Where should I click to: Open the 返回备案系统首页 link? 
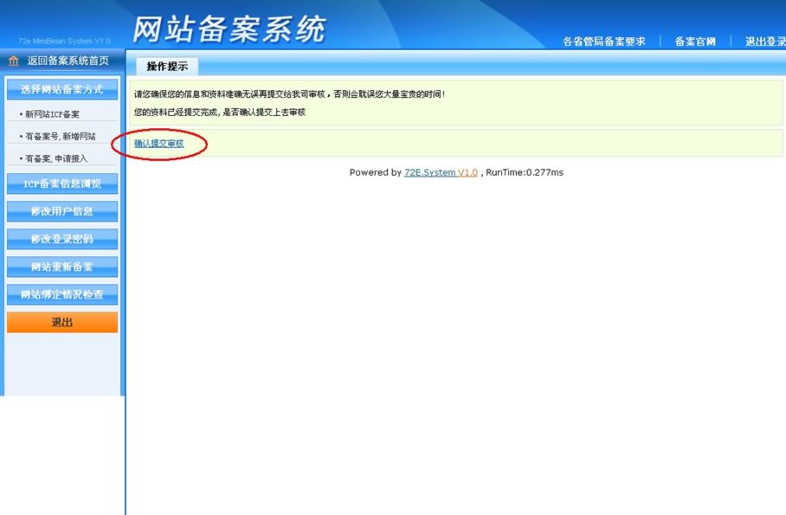tap(68, 61)
